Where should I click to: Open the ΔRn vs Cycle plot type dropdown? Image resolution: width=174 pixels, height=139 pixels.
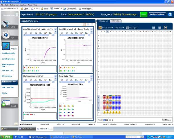(55, 29)
